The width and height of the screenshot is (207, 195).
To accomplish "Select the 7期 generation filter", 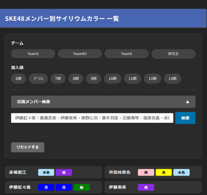I will (58, 79).
